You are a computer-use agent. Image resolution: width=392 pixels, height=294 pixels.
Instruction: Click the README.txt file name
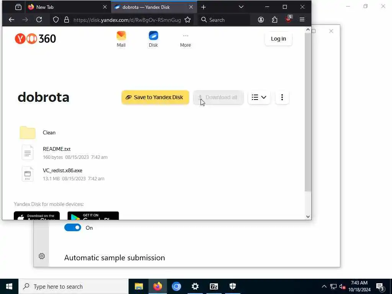click(x=57, y=149)
